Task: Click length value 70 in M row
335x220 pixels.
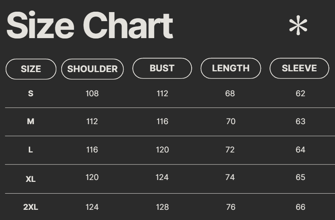Action: pyautogui.click(x=230, y=122)
